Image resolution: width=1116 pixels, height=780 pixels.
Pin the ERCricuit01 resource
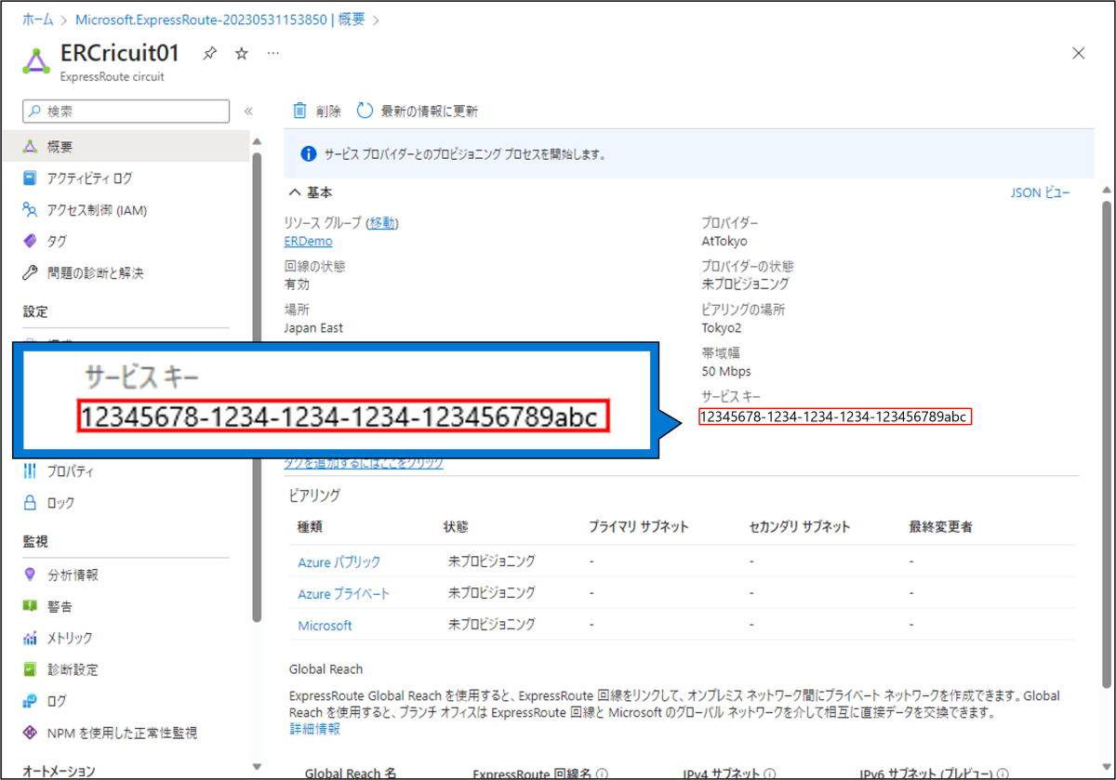(x=209, y=54)
